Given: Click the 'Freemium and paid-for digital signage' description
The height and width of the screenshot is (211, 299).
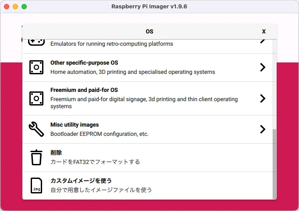Looking at the screenshot, I should [144, 102].
